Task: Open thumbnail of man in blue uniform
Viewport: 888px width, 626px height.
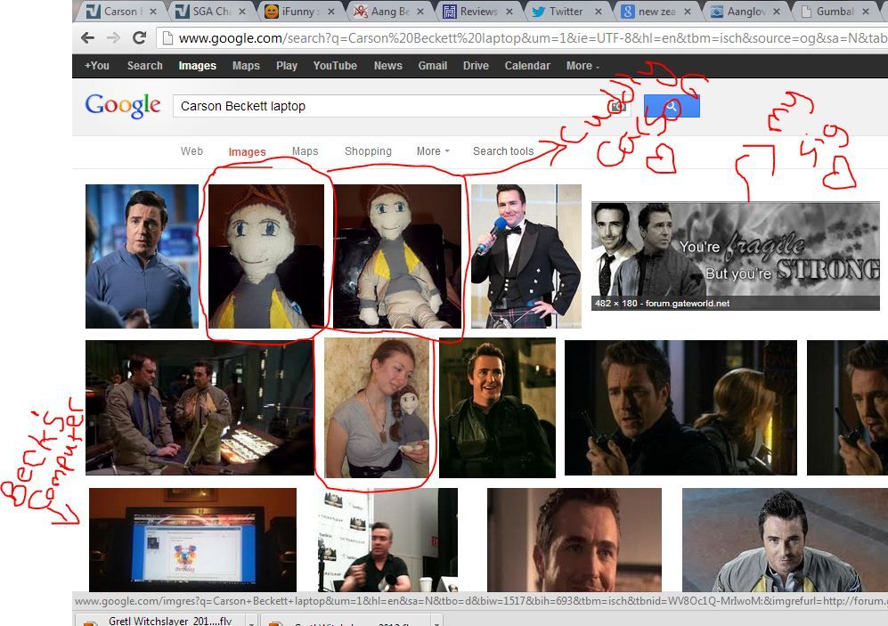Action: 143,256
